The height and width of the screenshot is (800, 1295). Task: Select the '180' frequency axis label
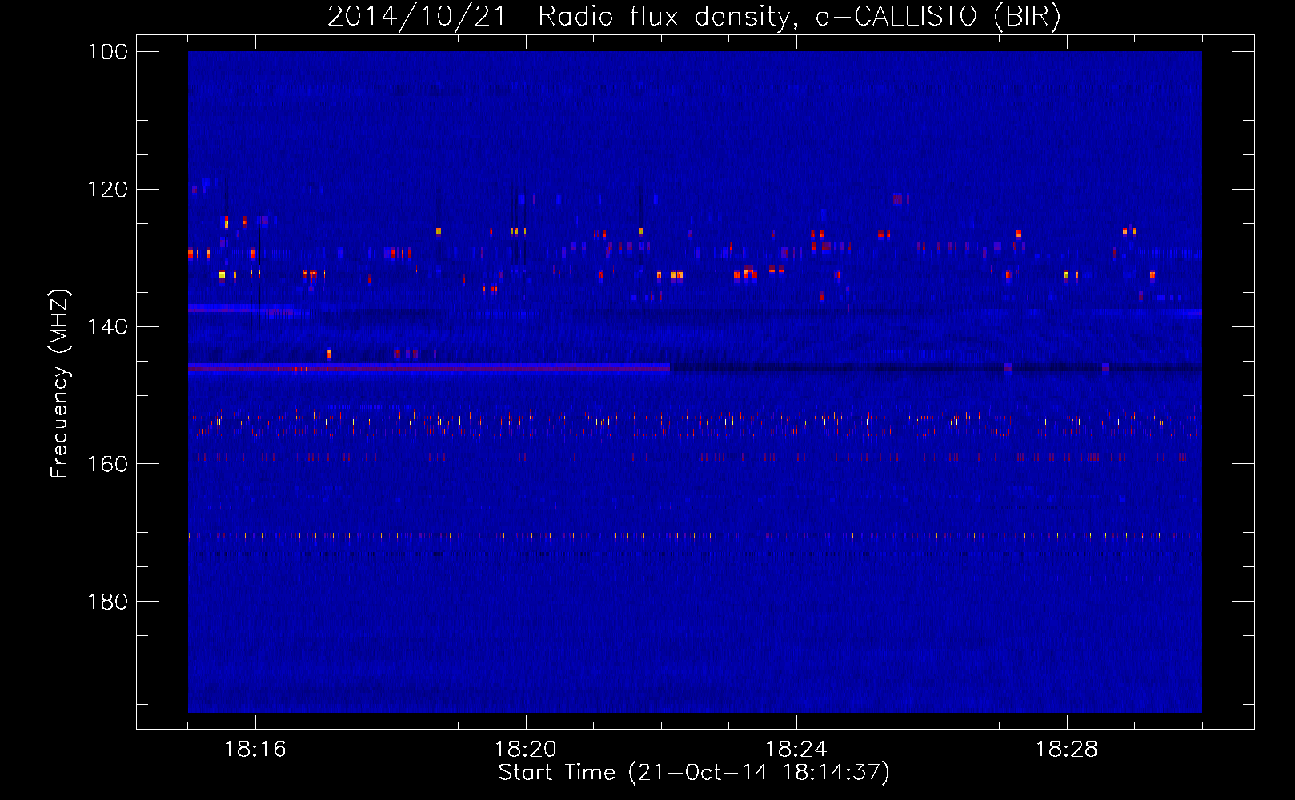107,602
